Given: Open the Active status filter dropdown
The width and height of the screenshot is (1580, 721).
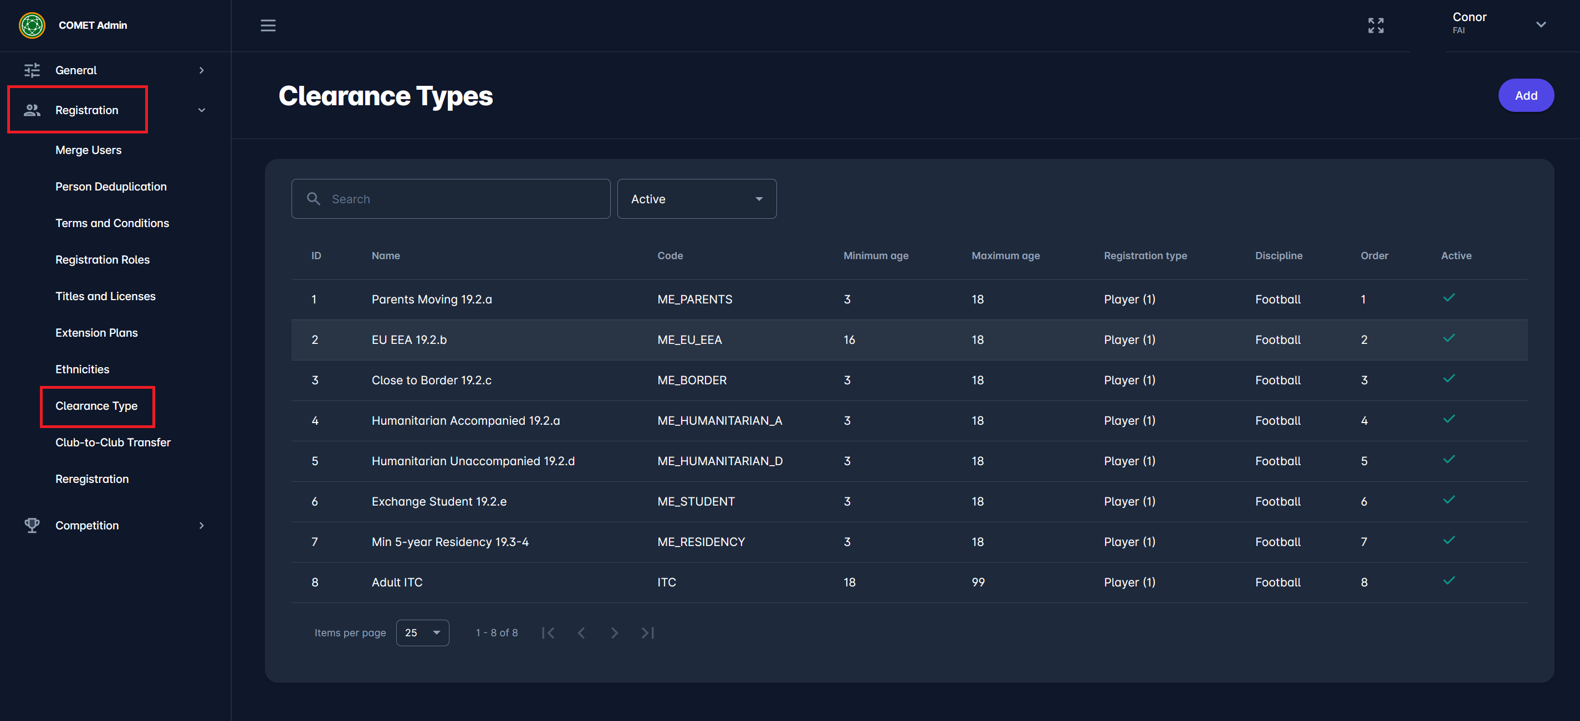Looking at the screenshot, I should tap(696, 199).
